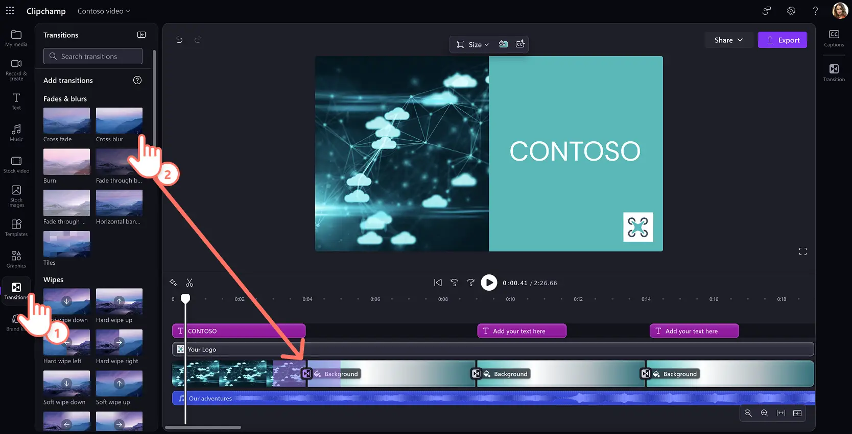Image resolution: width=852 pixels, height=434 pixels.
Task: Select the Hard wipe up transition
Action: point(119,301)
